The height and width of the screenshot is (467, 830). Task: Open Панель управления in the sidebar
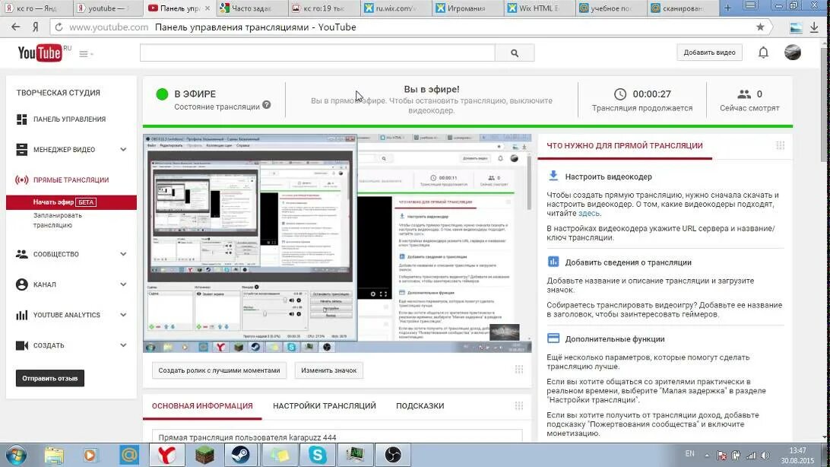[69, 119]
